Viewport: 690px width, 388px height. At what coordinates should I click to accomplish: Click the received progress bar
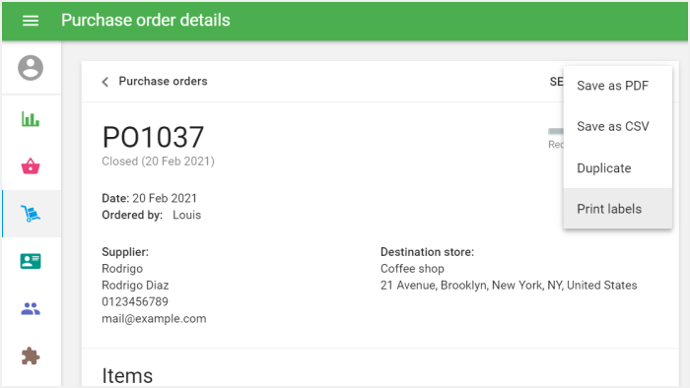(x=556, y=131)
